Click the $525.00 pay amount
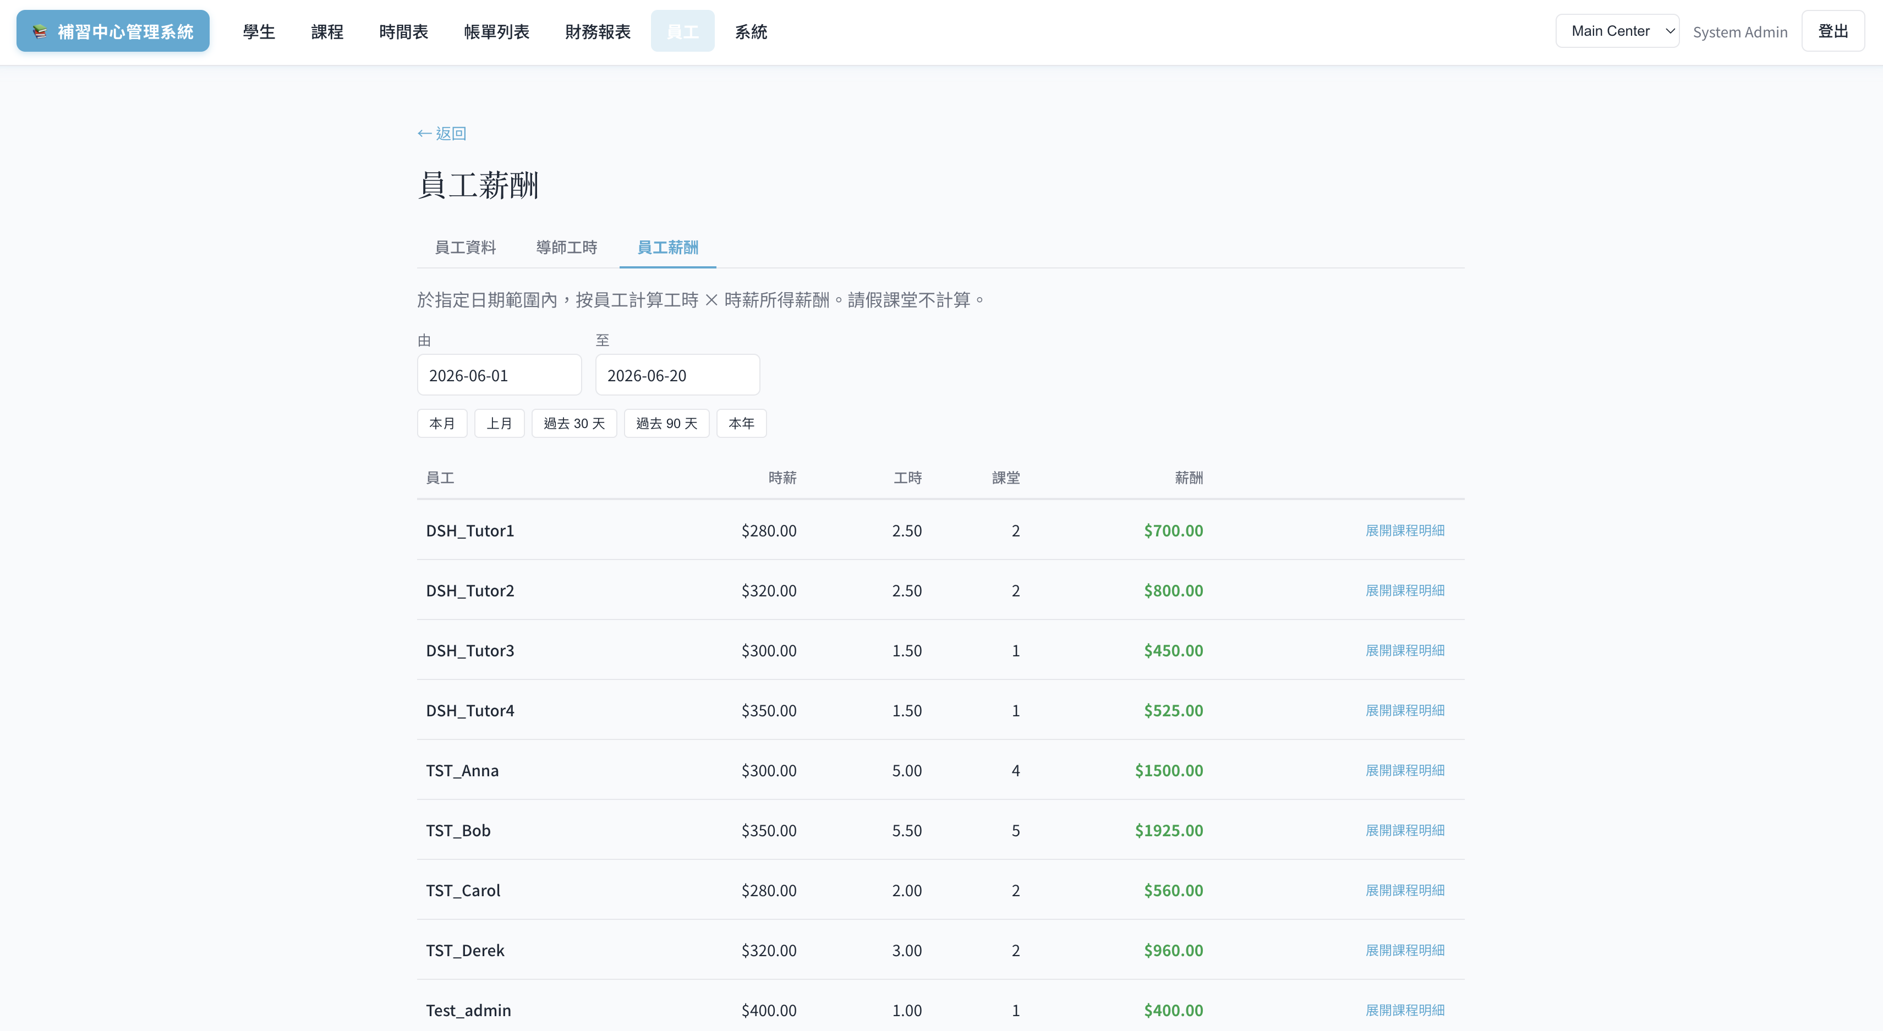Viewport: 1883px width, 1031px height. point(1173,710)
